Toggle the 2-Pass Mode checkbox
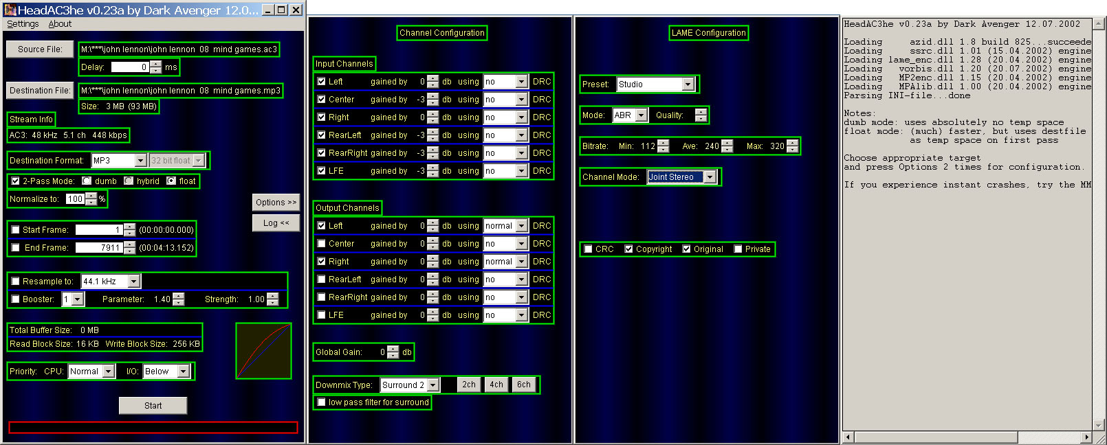The width and height of the screenshot is (1107, 445). pyautogui.click(x=15, y=181)
